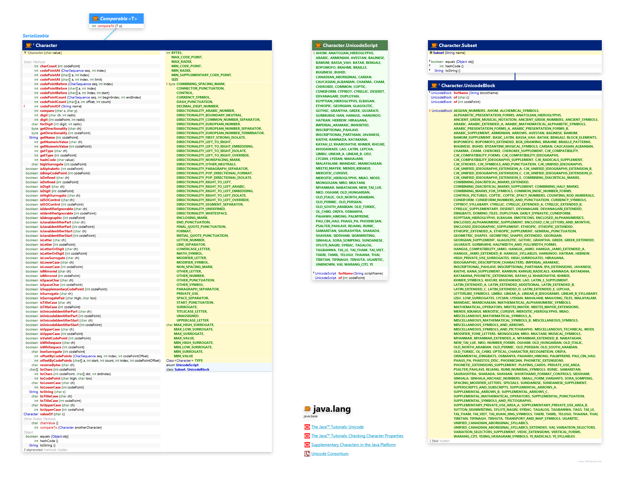The image size is (621, 477).
Task: Click the '3 deprecated methods hidden' note
Action: (x=46, y=450)
